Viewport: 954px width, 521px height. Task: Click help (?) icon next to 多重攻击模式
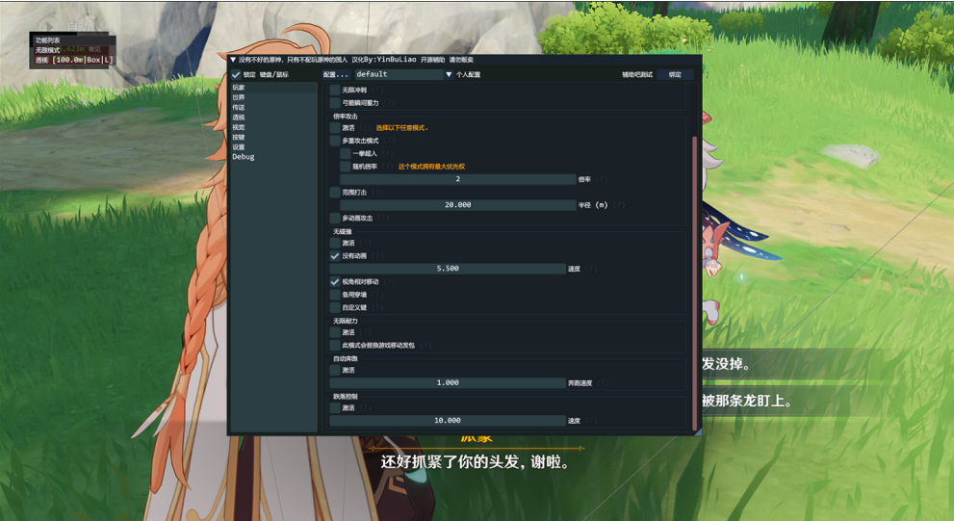[x=389, y=141]
